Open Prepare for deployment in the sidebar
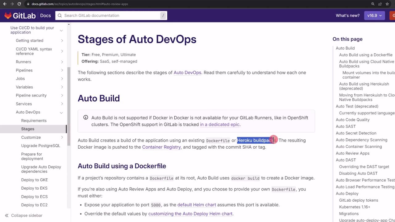Screen dimensions: 395x222 click(x=32, y=156)
